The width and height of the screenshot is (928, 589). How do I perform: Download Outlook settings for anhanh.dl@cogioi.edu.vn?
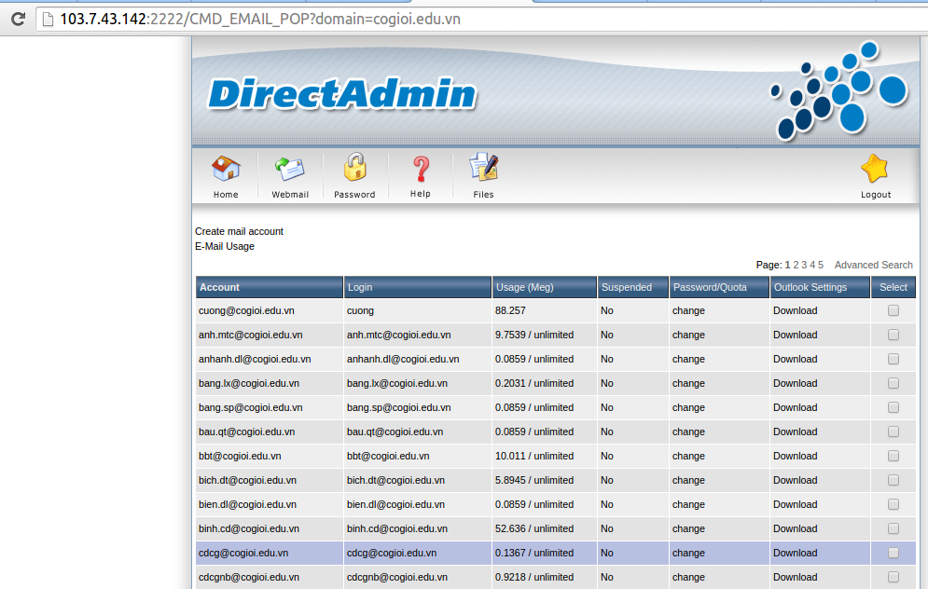[x=795, y=359]
